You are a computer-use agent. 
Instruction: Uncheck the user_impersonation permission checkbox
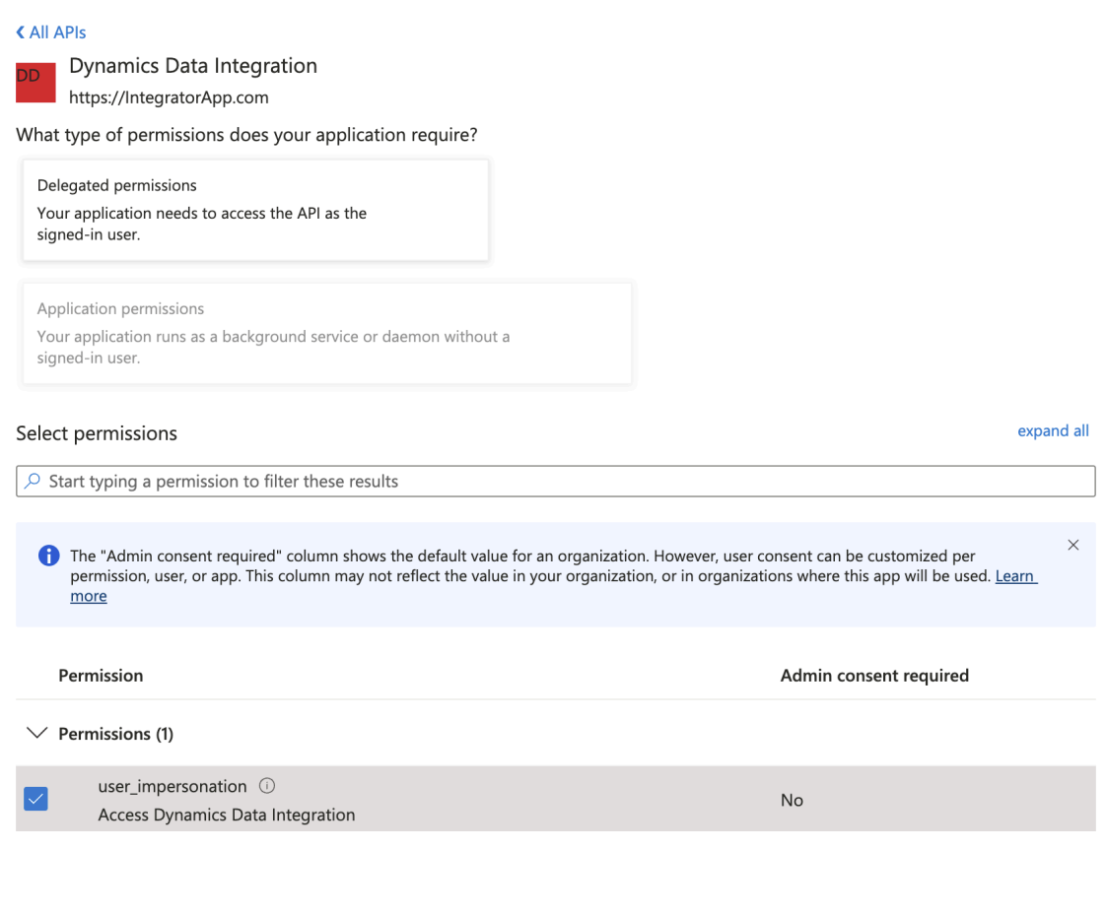[35, 799]
